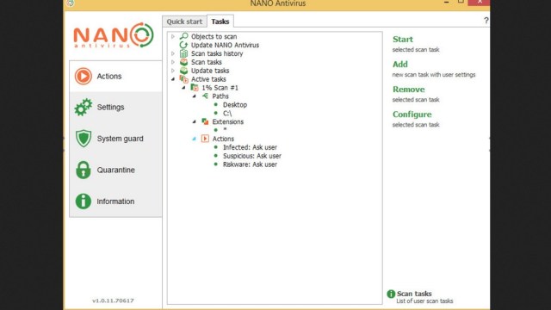The image size is (551, 310).
Task: Select the 1% Scan #1 task
Action: (x=220, y=88)
